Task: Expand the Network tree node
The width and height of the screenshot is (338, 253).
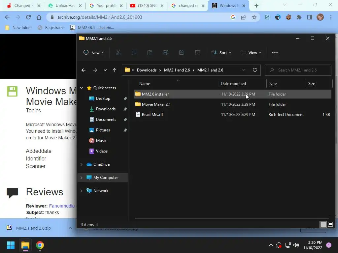Action: pos(82,191)
